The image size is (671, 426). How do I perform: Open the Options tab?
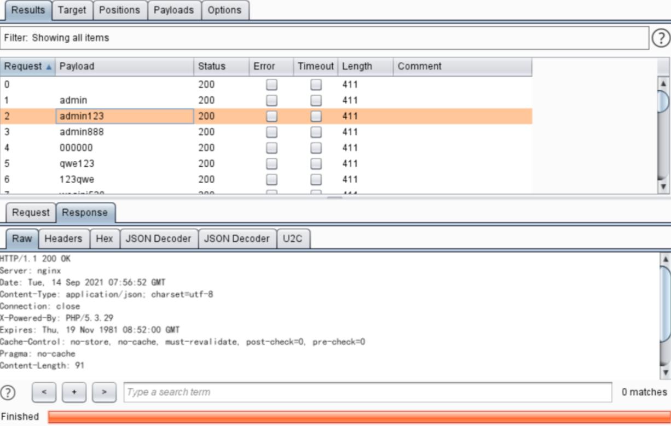pos(224,10)
